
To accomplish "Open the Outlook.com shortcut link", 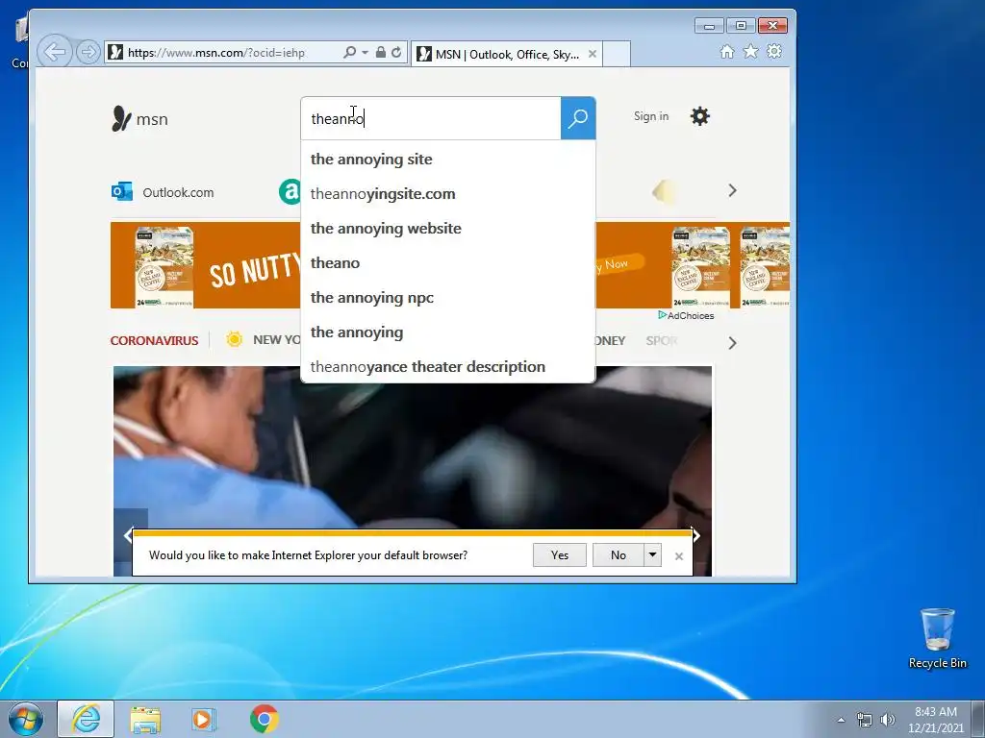I will pyautogui.click(x=178, y=192).
